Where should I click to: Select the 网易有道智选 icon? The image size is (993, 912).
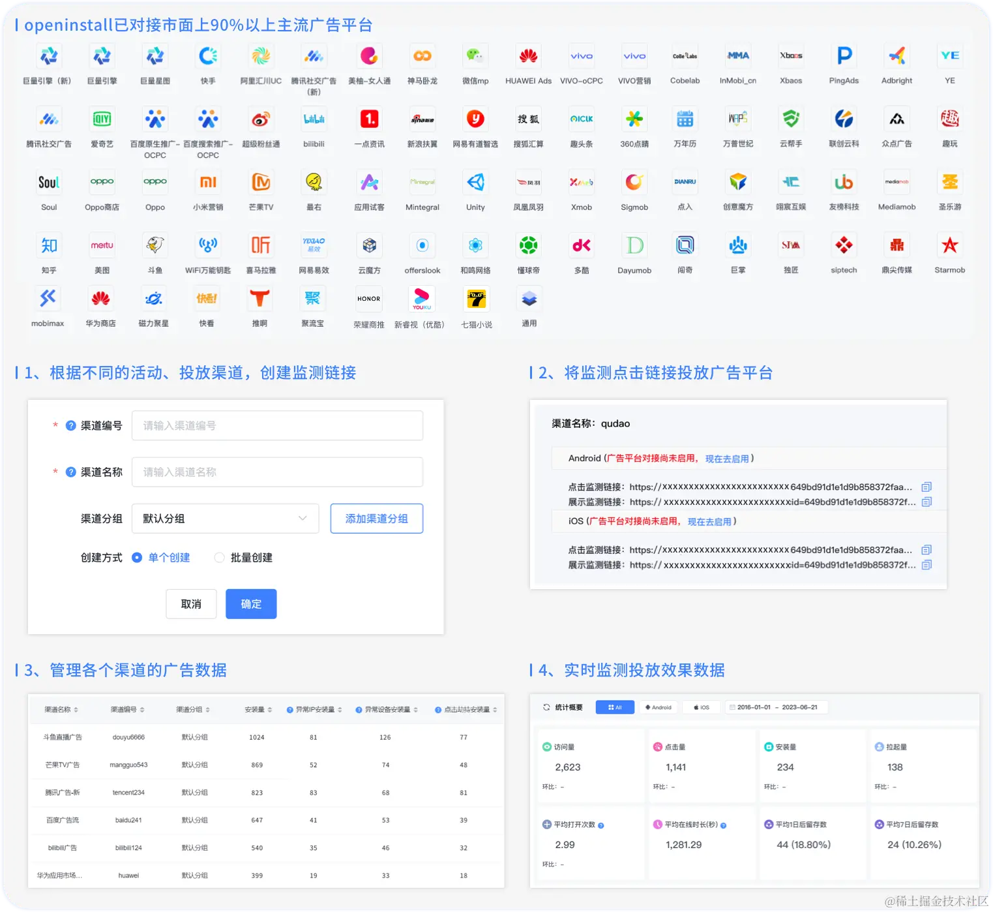coord(475,119)
